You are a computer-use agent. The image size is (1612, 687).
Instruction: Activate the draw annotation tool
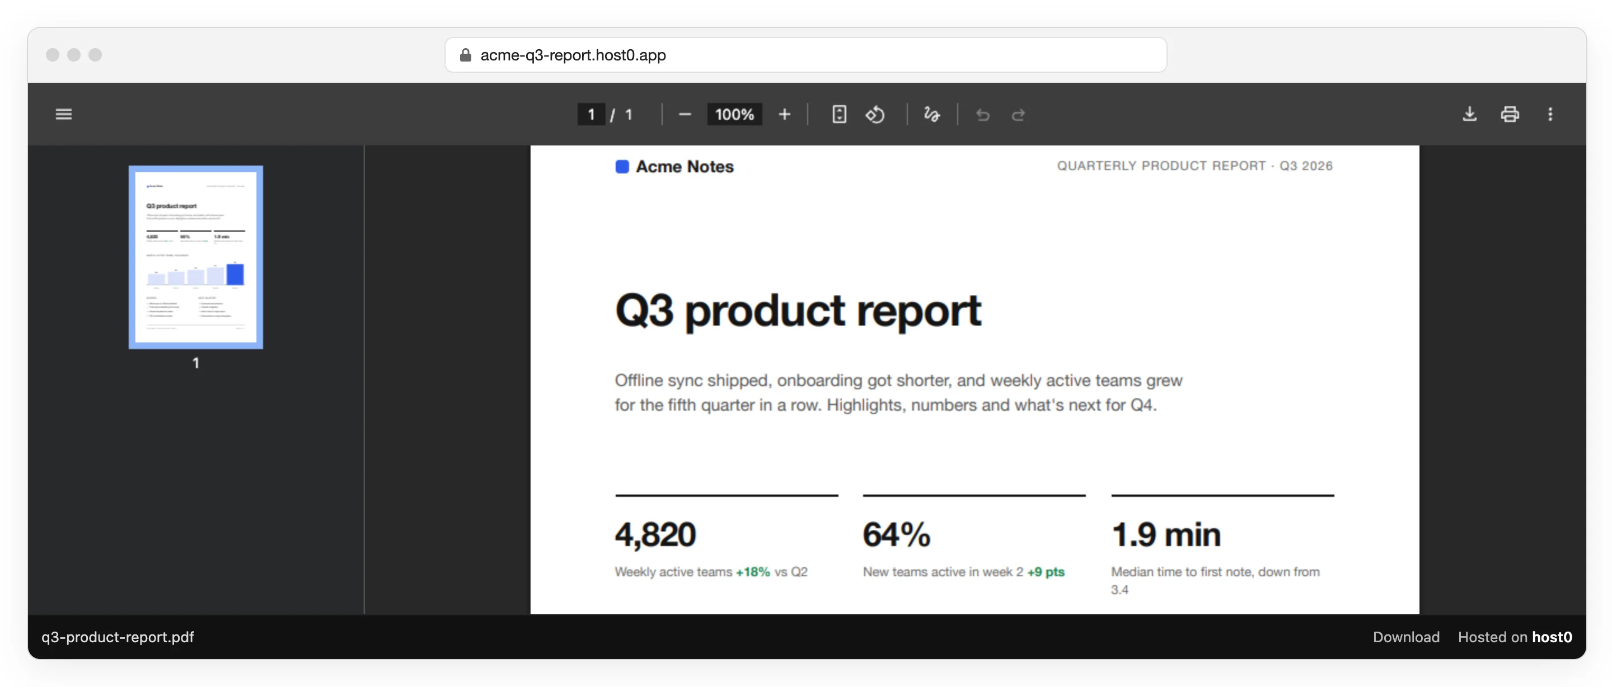coord(932,115)
